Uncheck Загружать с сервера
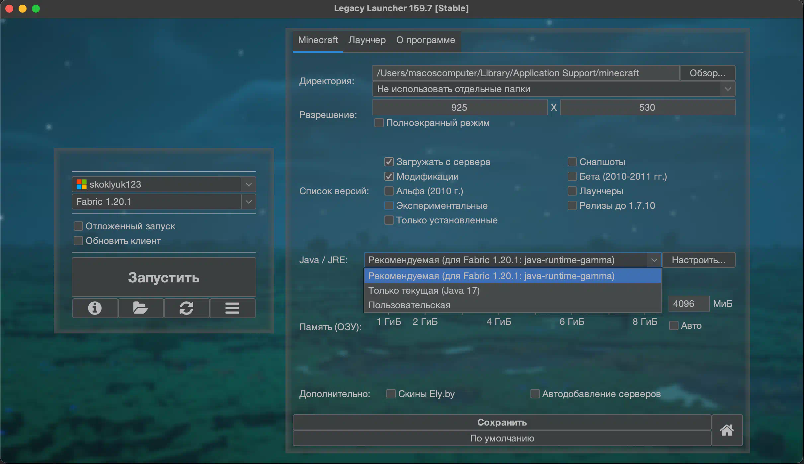 pyautogui.click(x=389, y=162)
